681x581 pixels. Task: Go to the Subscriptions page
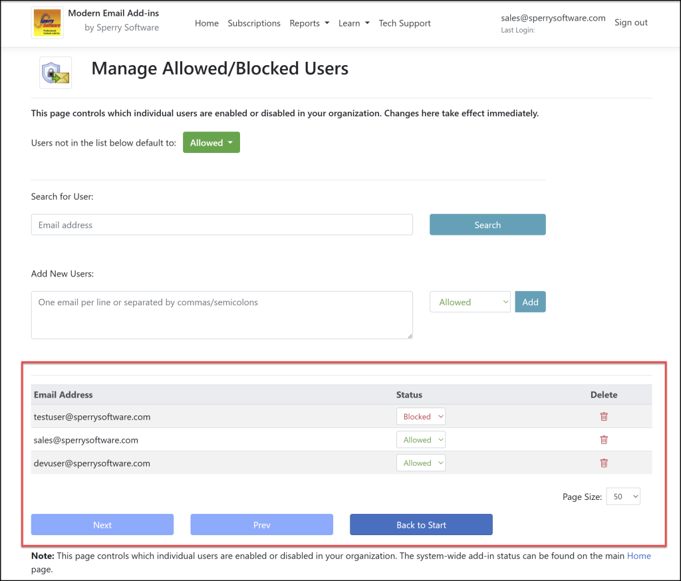(x=254, y=23)
